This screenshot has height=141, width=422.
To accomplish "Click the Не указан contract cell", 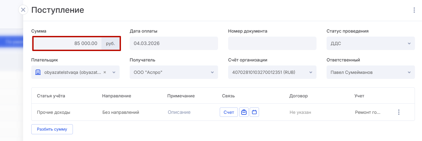I will pos(300,112).
